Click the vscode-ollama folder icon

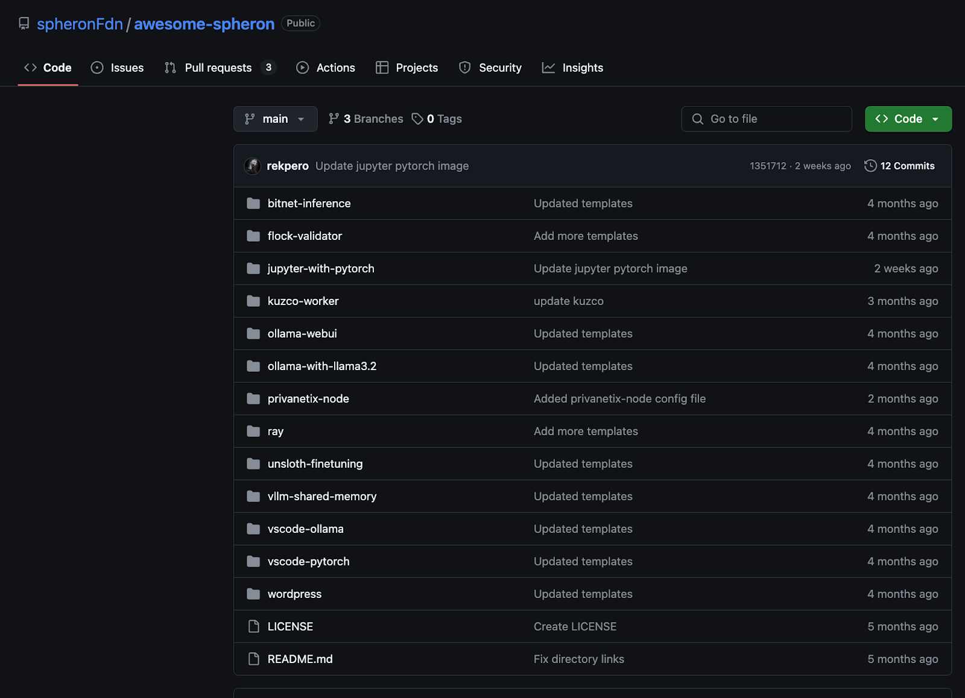pyautogui.click(x=253, y=529)
